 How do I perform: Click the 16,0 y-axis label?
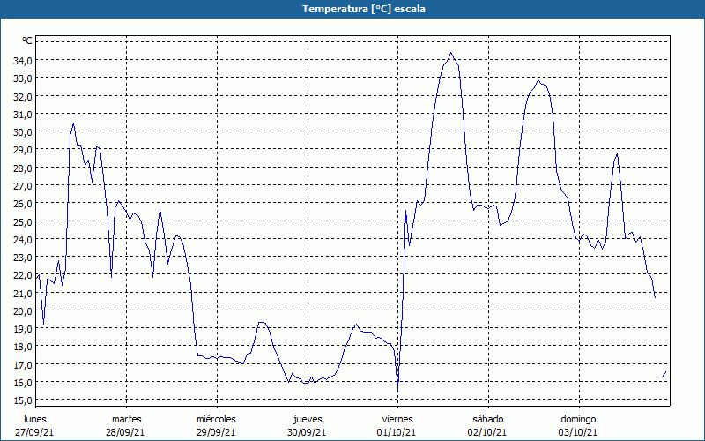[23, 382]
